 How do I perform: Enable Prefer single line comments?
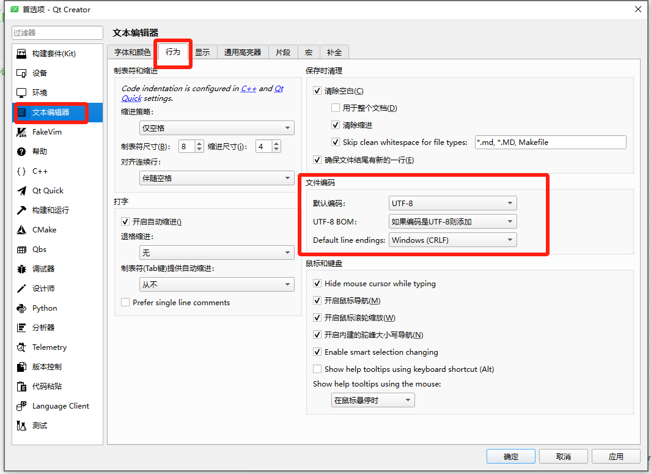[x=125, y=302]
